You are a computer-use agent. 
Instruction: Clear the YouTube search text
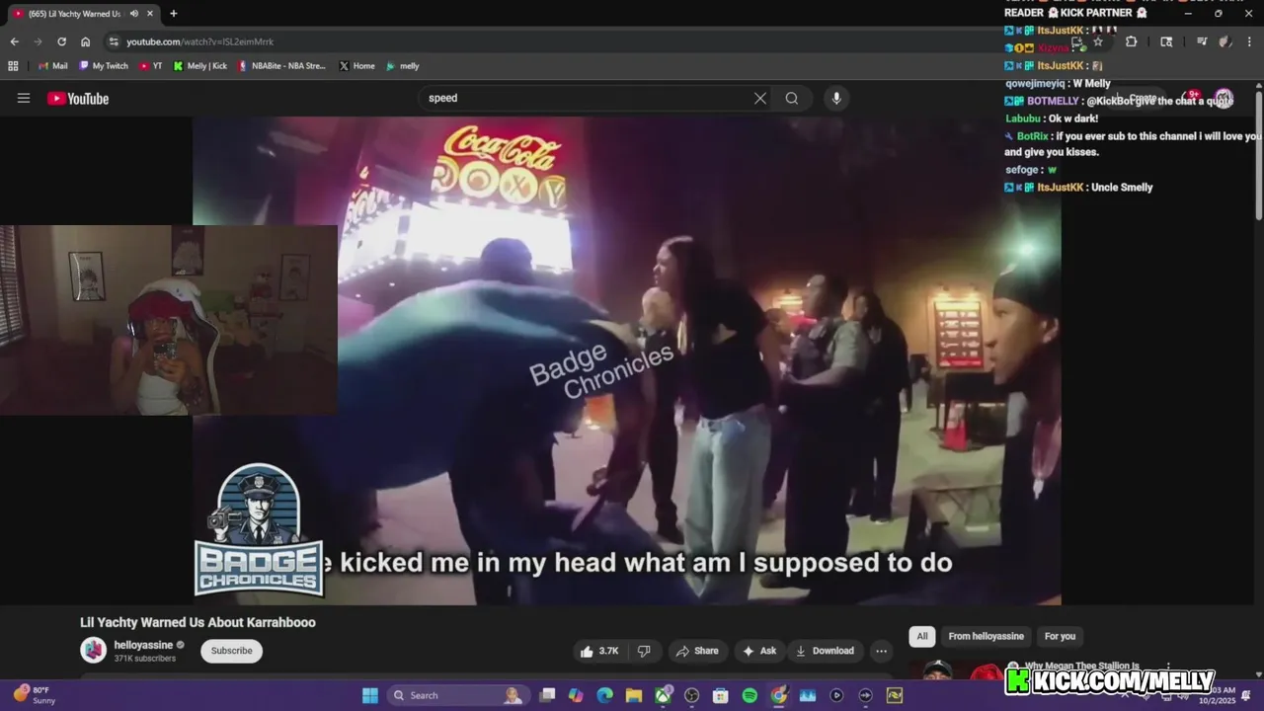pyautogui.click(x=760, y=98)
